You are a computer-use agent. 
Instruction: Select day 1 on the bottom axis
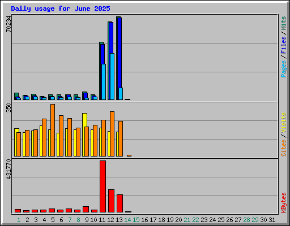click(19, 220)
